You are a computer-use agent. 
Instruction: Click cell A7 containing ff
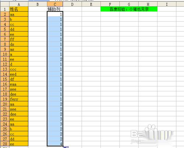19,39
